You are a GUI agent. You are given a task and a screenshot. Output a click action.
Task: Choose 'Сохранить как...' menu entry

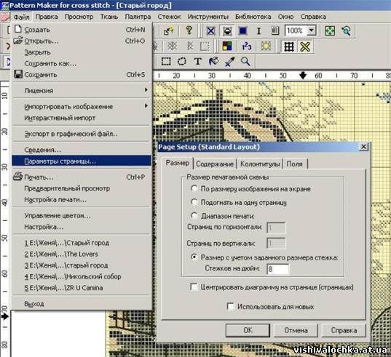[82, 63]
